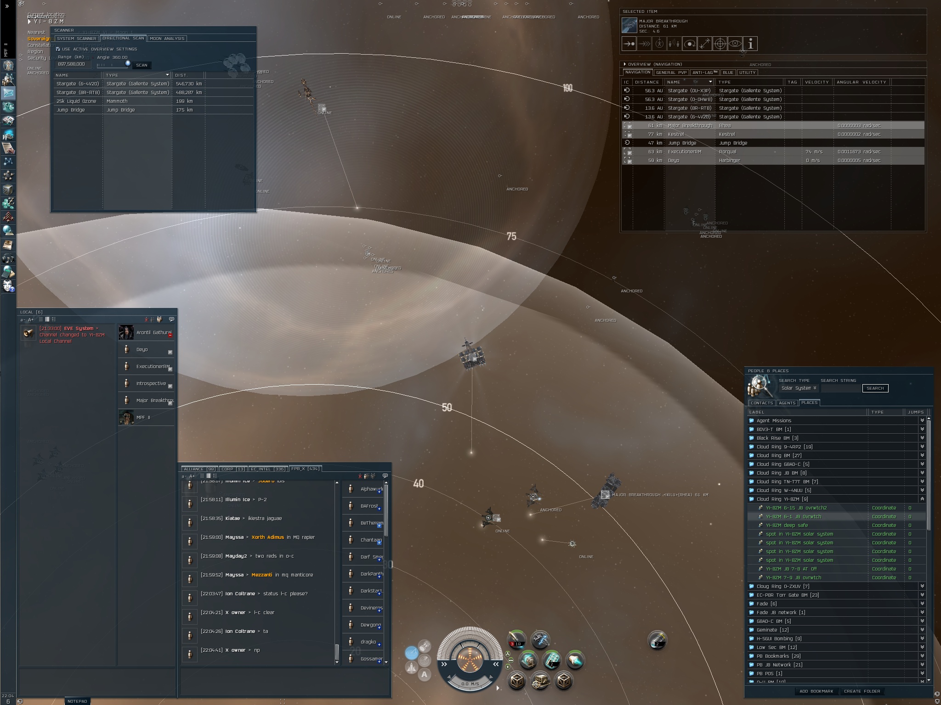This screenshot has width=941, height=705.
Task: Click the Look At eye icon
Action: pos(735,44)
